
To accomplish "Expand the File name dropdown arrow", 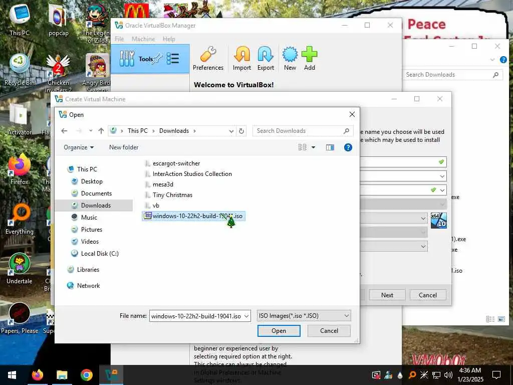I will coord(246,316).
